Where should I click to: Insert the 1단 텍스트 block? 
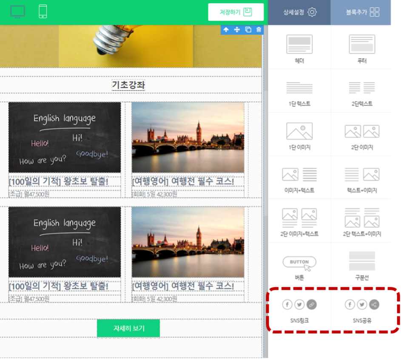point(299,92)
